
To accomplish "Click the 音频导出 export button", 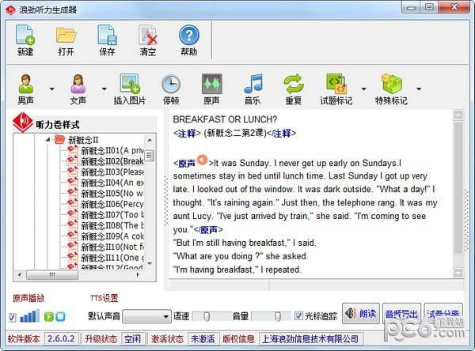I will click(401, 314).
